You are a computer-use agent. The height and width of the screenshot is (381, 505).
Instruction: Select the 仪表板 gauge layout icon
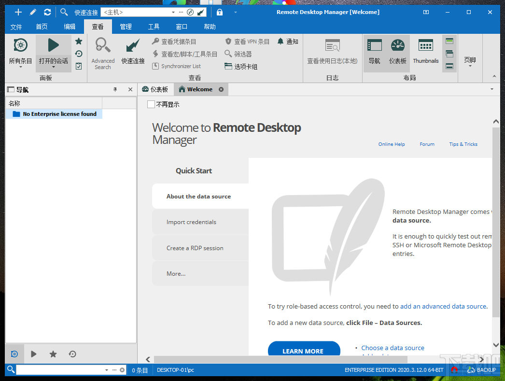click(x=397, y=52)
